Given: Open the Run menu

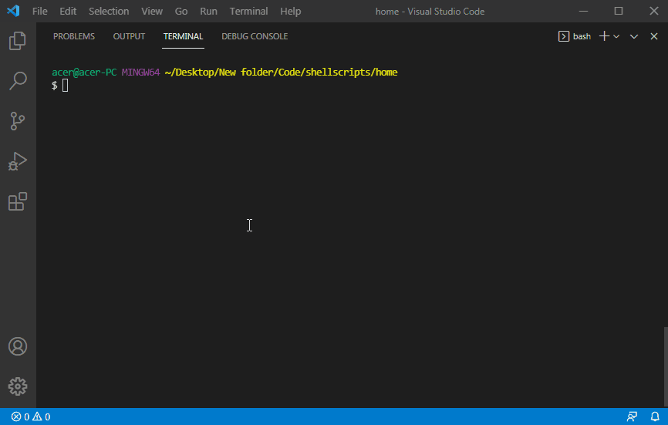Looking at the screenshot, I should tap(209, 11).
